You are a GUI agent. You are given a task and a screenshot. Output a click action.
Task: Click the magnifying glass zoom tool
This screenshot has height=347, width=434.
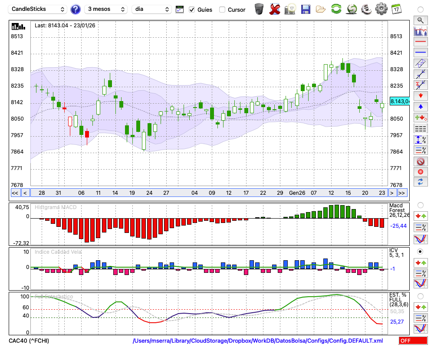point(421,20)
